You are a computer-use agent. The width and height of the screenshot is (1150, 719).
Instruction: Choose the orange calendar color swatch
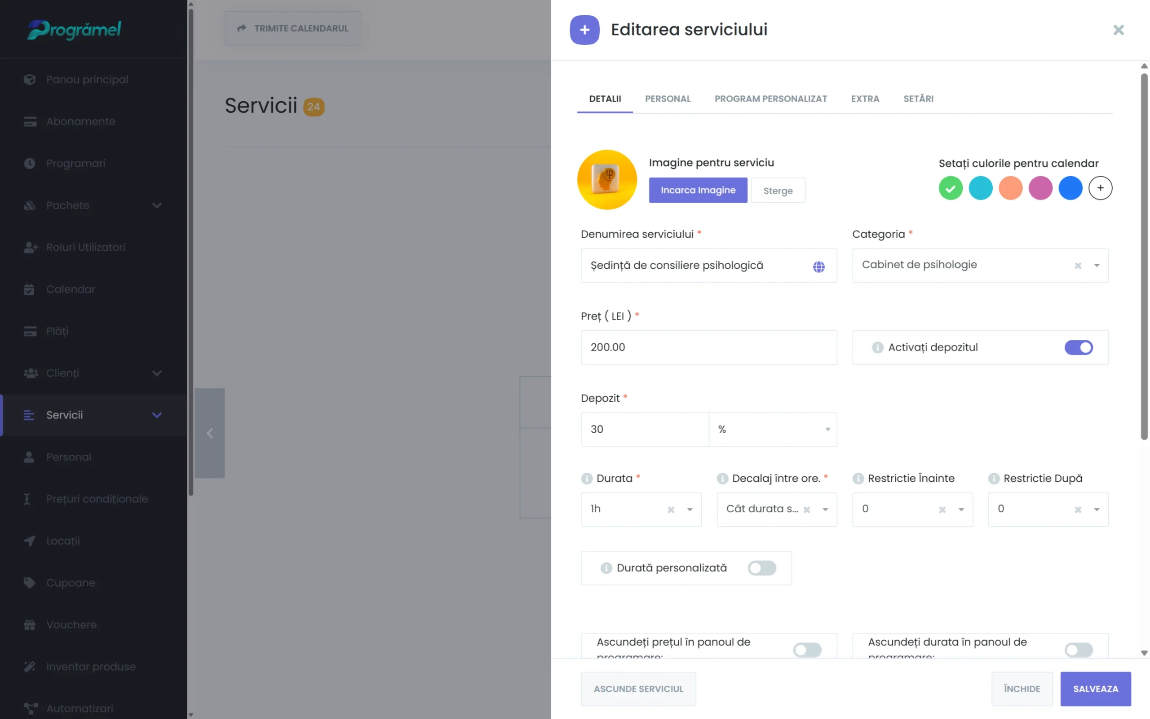[1010, 188]
